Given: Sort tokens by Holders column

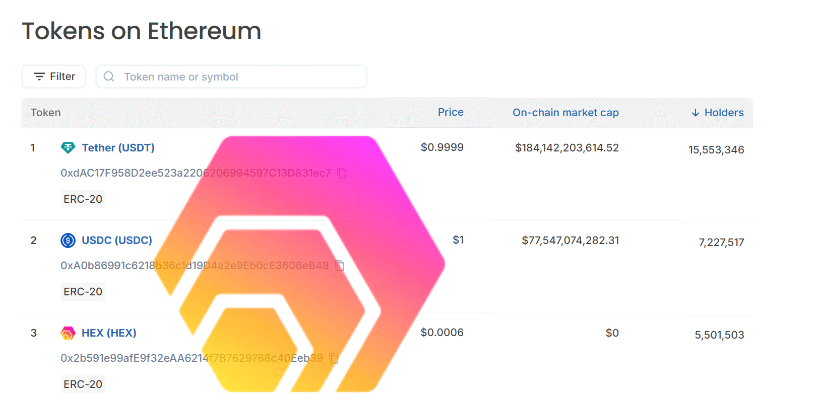Looking at the screenshot, I should [x=724, y=113].
